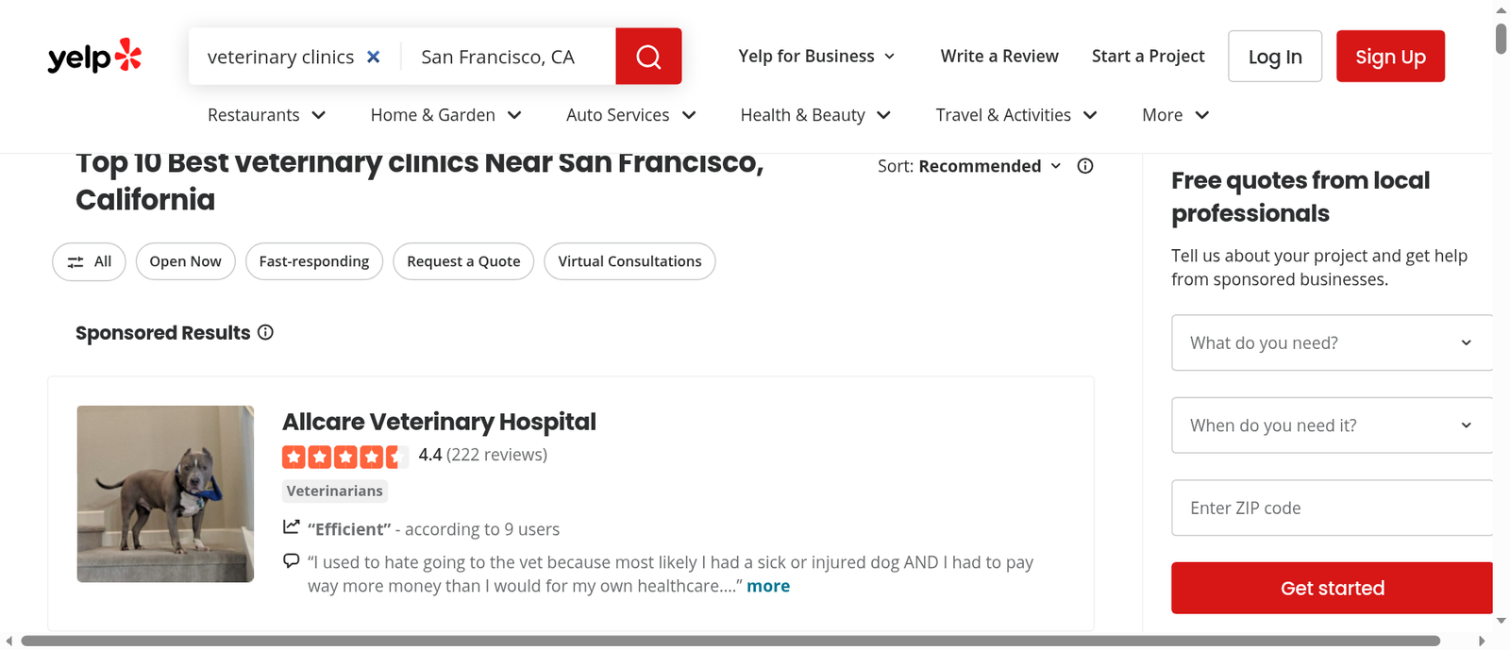Open sort info icon beside Recommended

1085,166
